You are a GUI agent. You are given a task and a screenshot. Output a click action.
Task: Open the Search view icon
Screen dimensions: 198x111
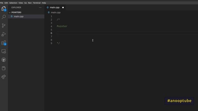4,17
